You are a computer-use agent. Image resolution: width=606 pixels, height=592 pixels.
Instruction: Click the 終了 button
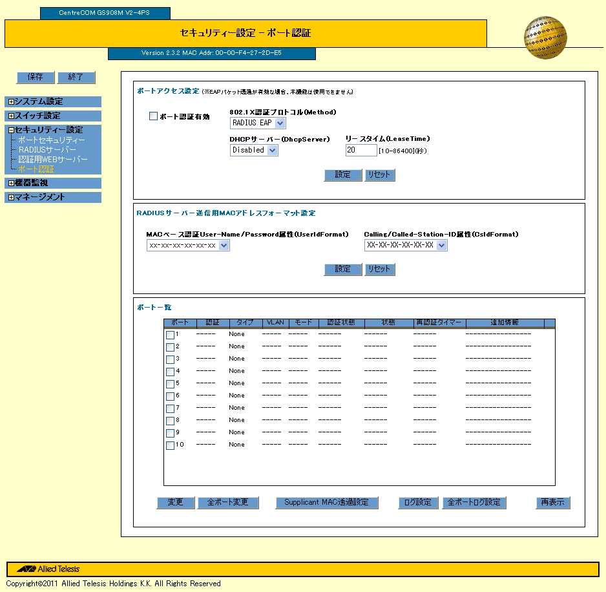pos(76,77)
